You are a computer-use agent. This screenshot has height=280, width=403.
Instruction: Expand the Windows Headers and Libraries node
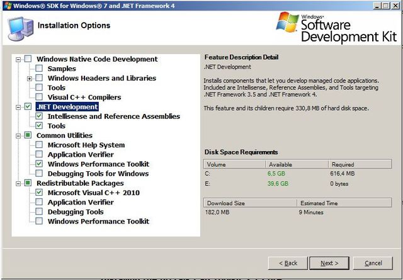tap(30, 79)
